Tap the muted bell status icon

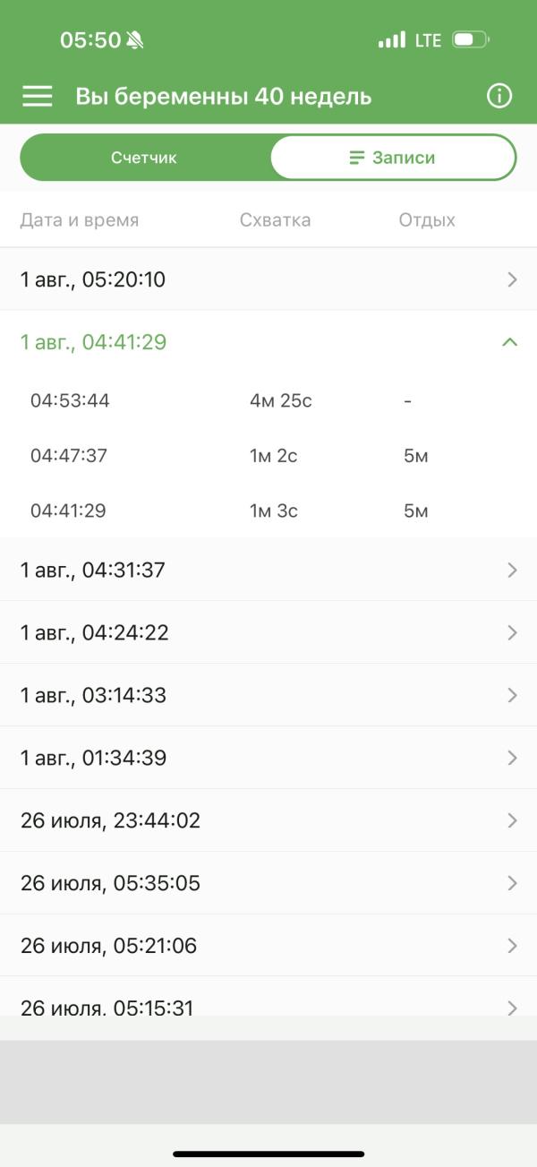(135, 40)
